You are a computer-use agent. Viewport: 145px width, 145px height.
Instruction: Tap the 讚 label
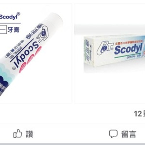29,134
